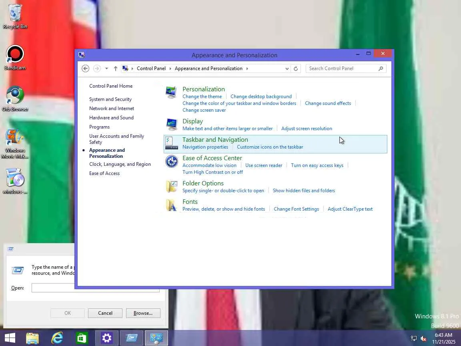
Task: Open the Start button on the taskbar
Action: point(10,338)
